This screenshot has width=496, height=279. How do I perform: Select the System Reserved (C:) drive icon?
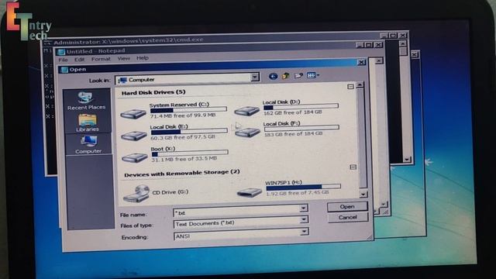(133, 114)
